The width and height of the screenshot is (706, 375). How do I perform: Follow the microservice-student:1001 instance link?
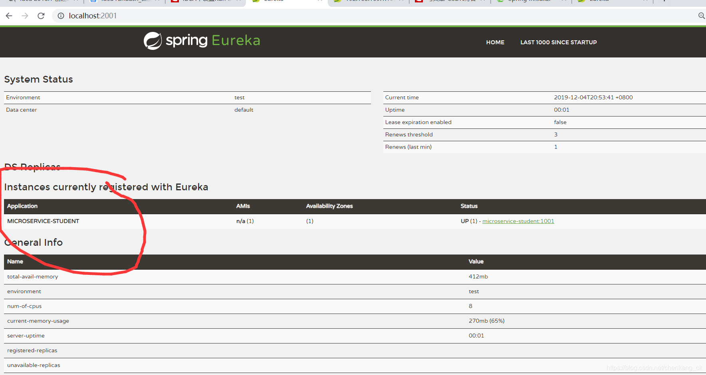point(518,221)
